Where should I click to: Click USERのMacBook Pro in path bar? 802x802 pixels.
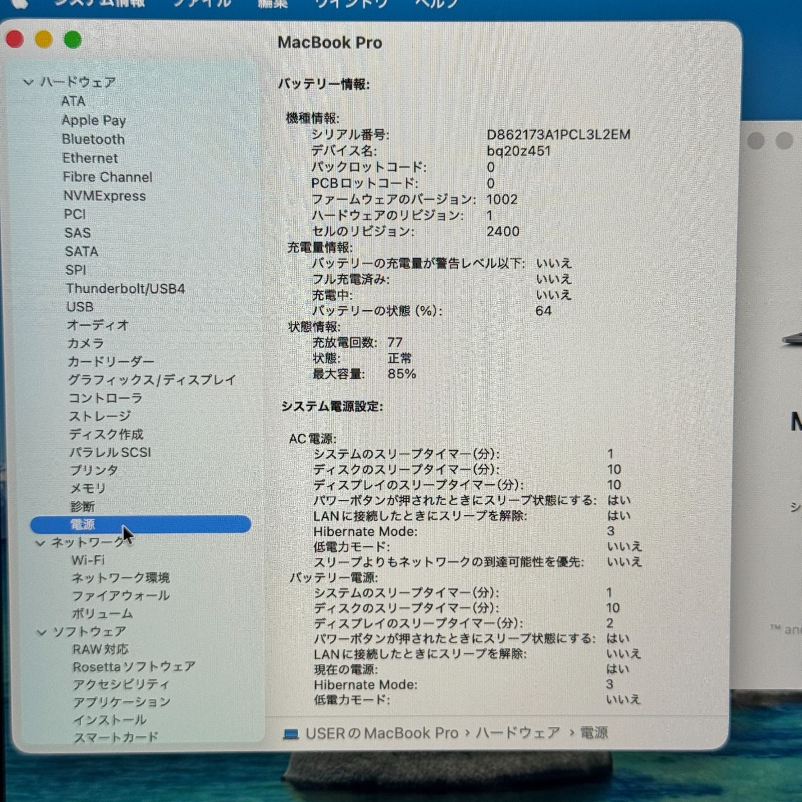382,733
